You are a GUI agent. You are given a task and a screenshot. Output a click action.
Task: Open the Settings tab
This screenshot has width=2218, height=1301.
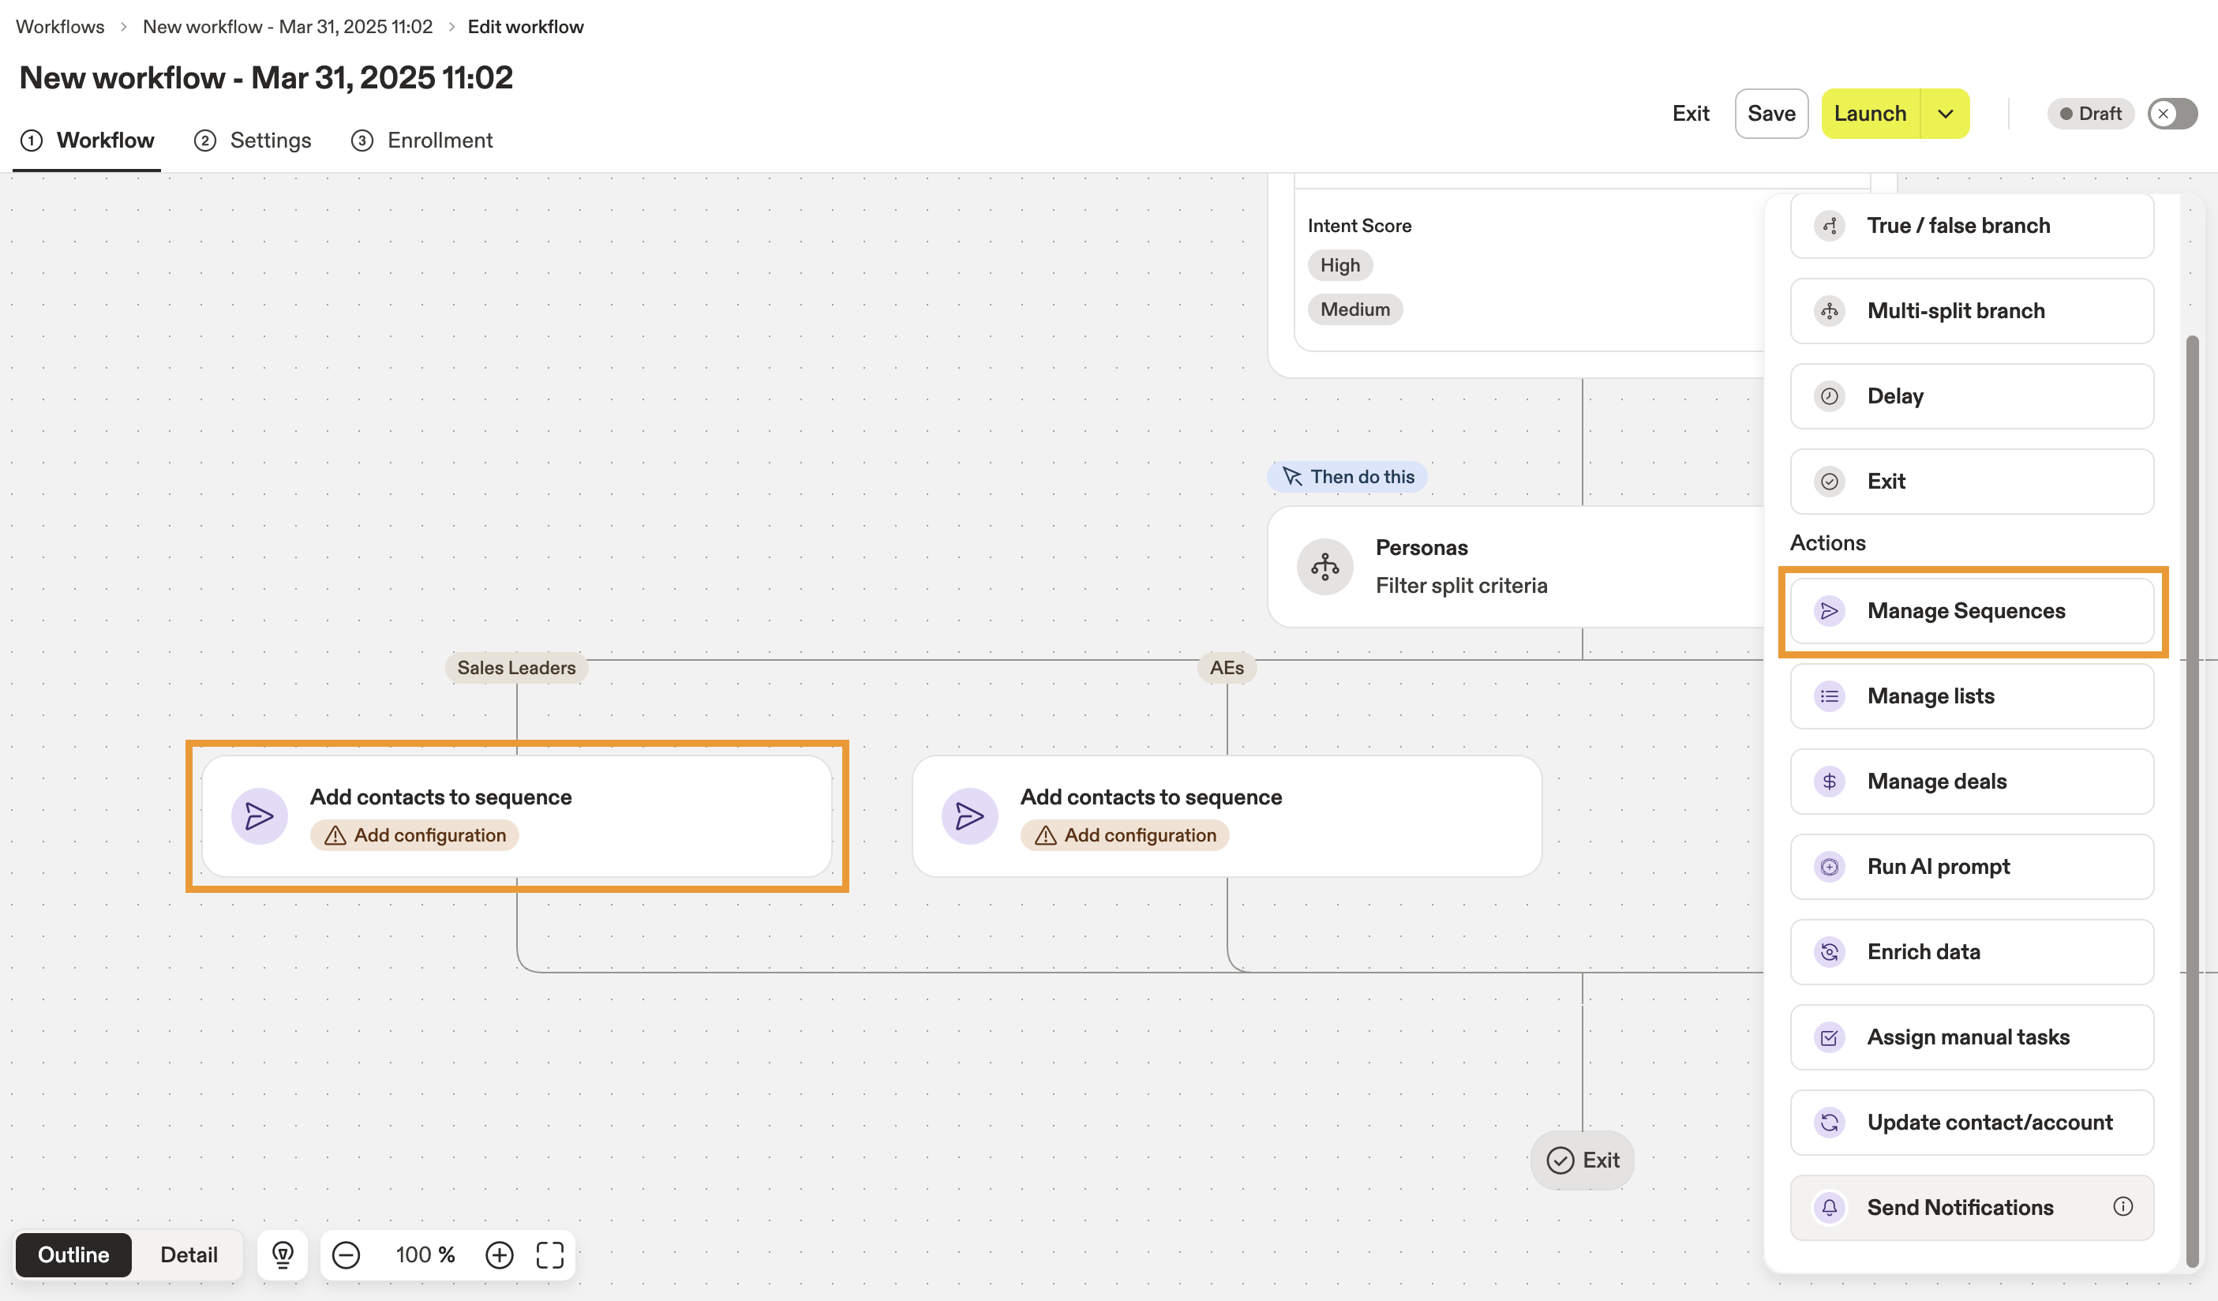[269, 140]
